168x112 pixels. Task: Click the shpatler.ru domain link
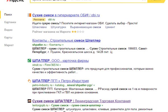[39, 45]
